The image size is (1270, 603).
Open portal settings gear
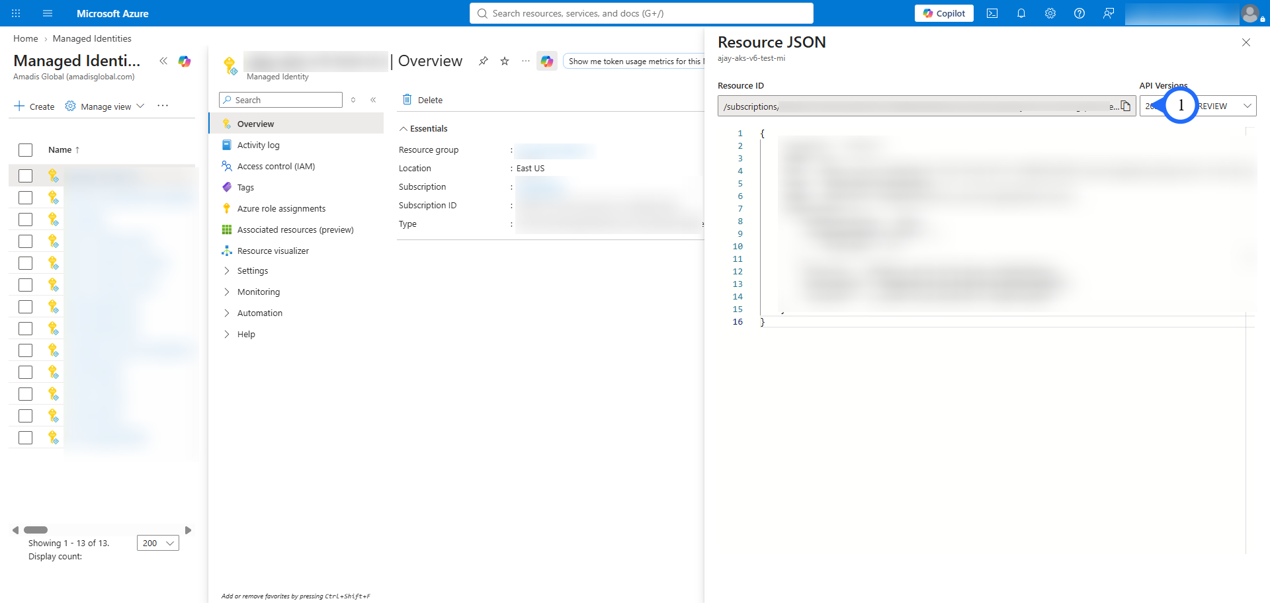coord(1050,13)
